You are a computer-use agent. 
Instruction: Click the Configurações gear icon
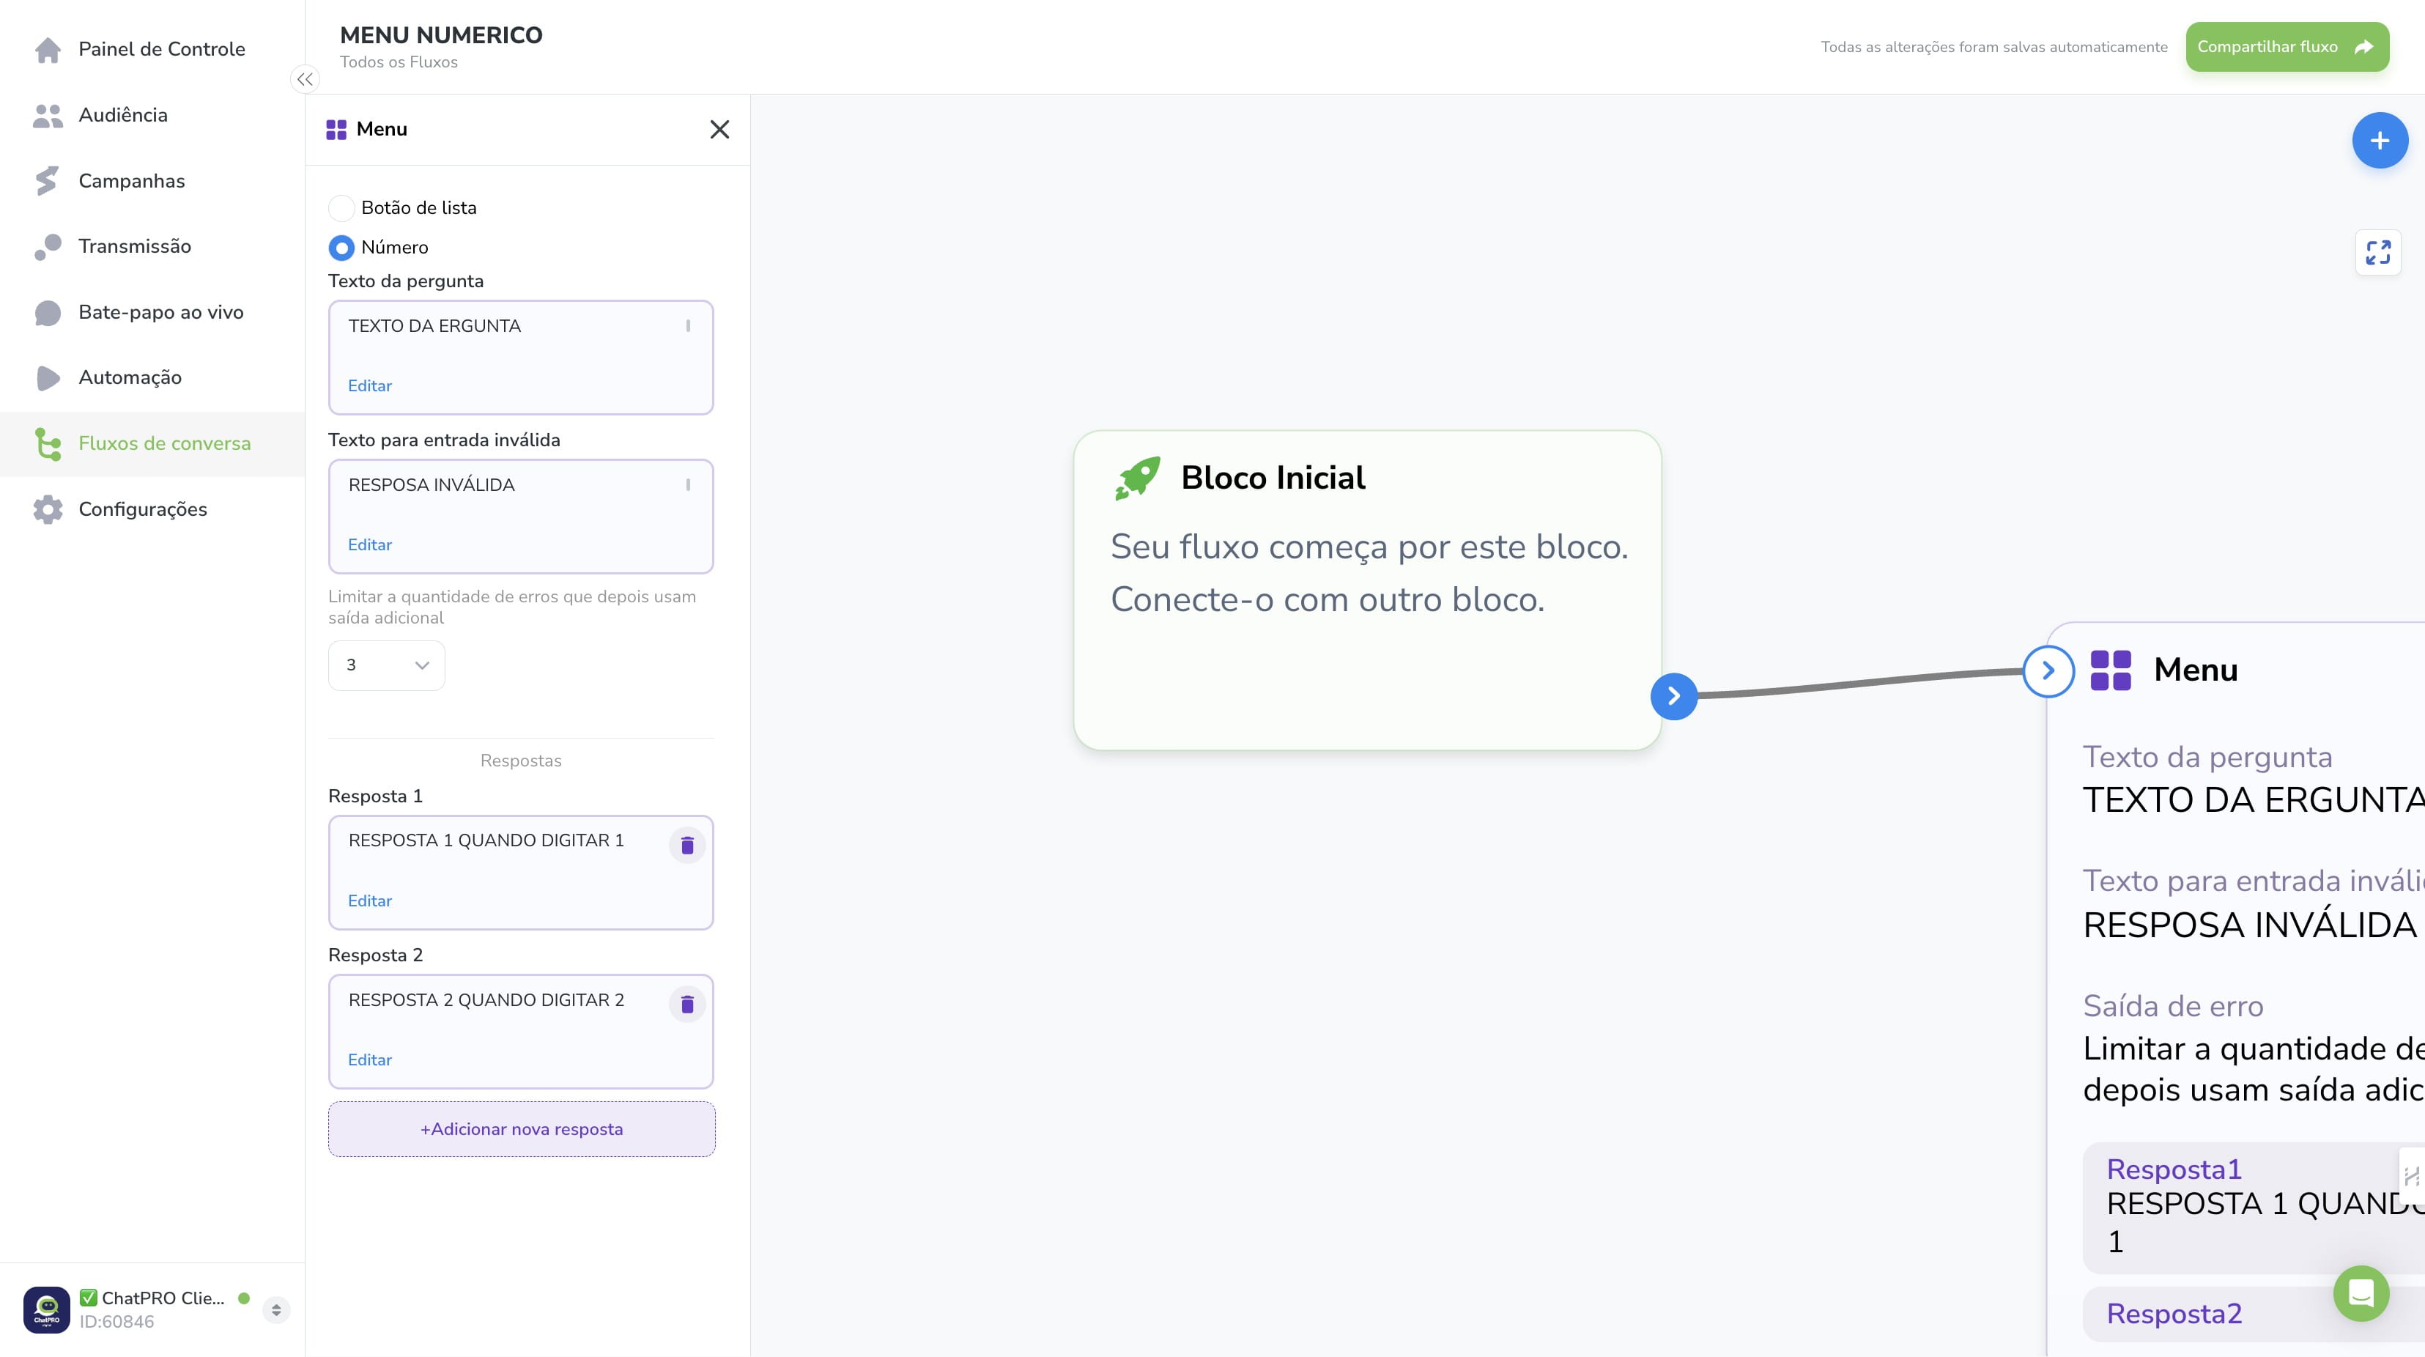(47, 509)
